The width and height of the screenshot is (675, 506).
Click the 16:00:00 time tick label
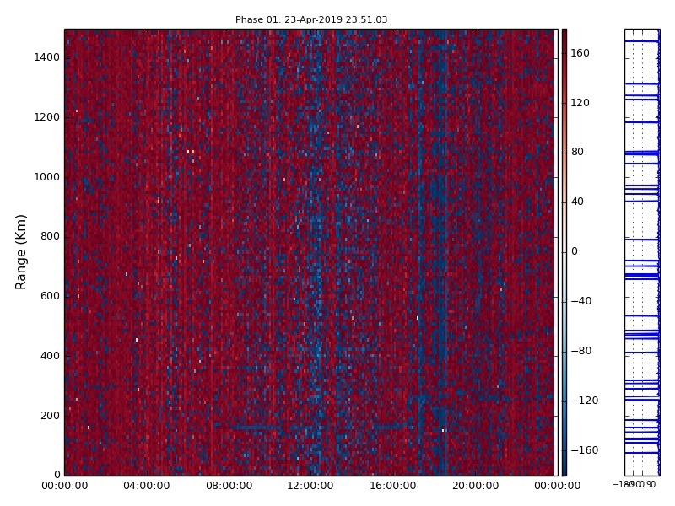point(393,486)
